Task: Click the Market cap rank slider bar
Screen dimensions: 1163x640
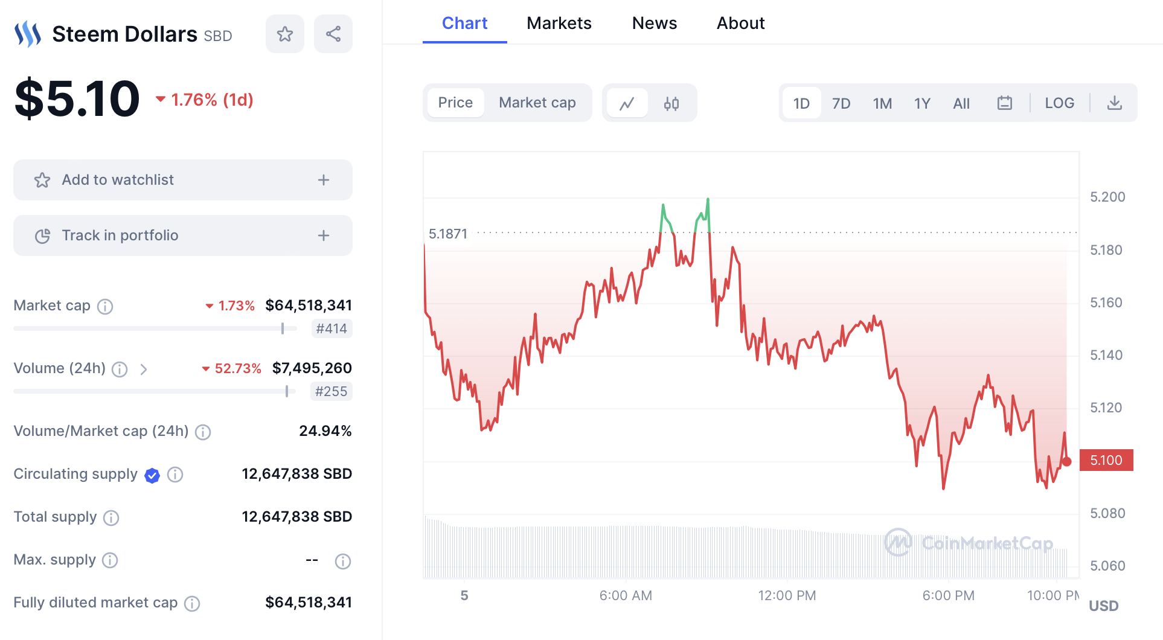Action: [x=155, y=328]
